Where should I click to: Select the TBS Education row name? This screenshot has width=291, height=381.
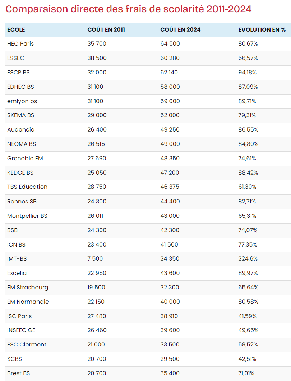click(27, 187)
